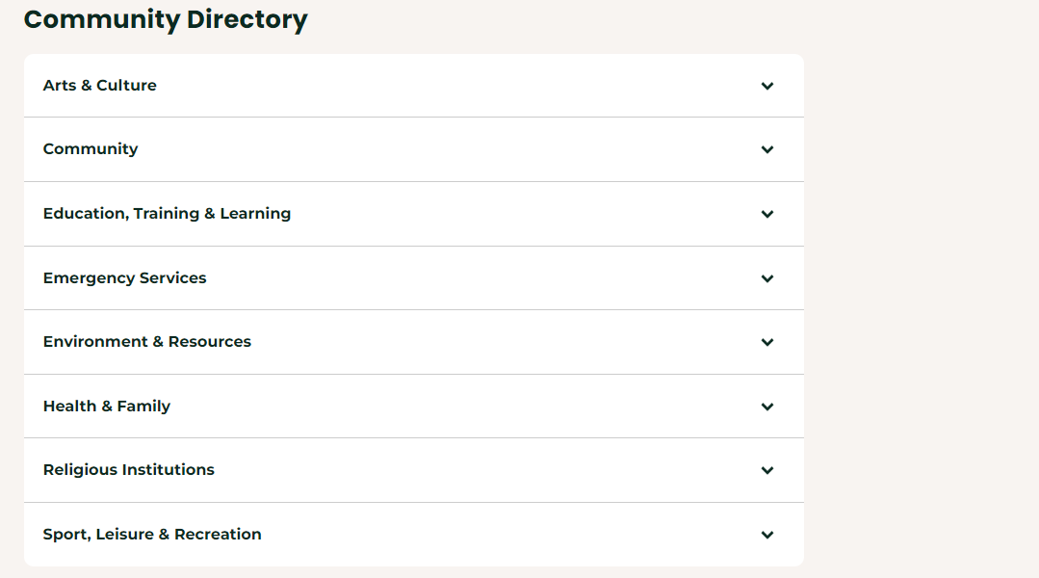This screenshot has height=578, width=1039.
Task: Expand the Sport, Leisure & Recreation section
Action: coord(414,534)
